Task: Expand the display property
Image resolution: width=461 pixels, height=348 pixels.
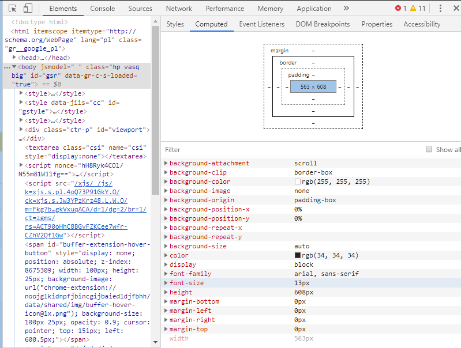Action: 166,264
